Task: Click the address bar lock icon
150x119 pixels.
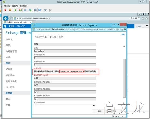Action: point(136,18)
